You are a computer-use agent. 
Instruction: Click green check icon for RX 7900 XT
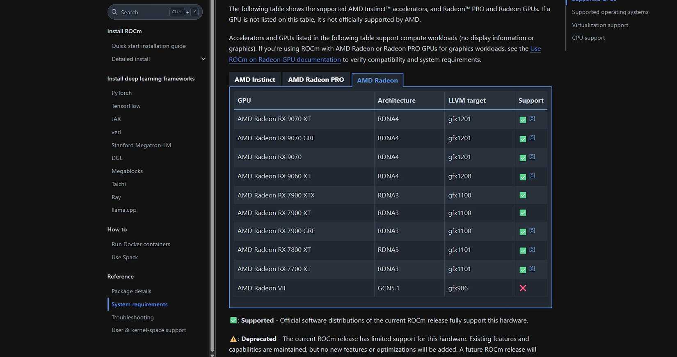(x=523, y=213)
